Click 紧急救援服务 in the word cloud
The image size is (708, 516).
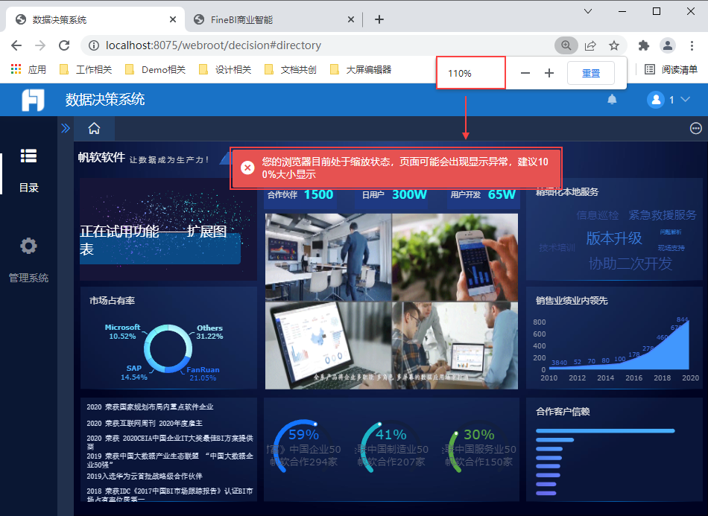tap(663, 215)
